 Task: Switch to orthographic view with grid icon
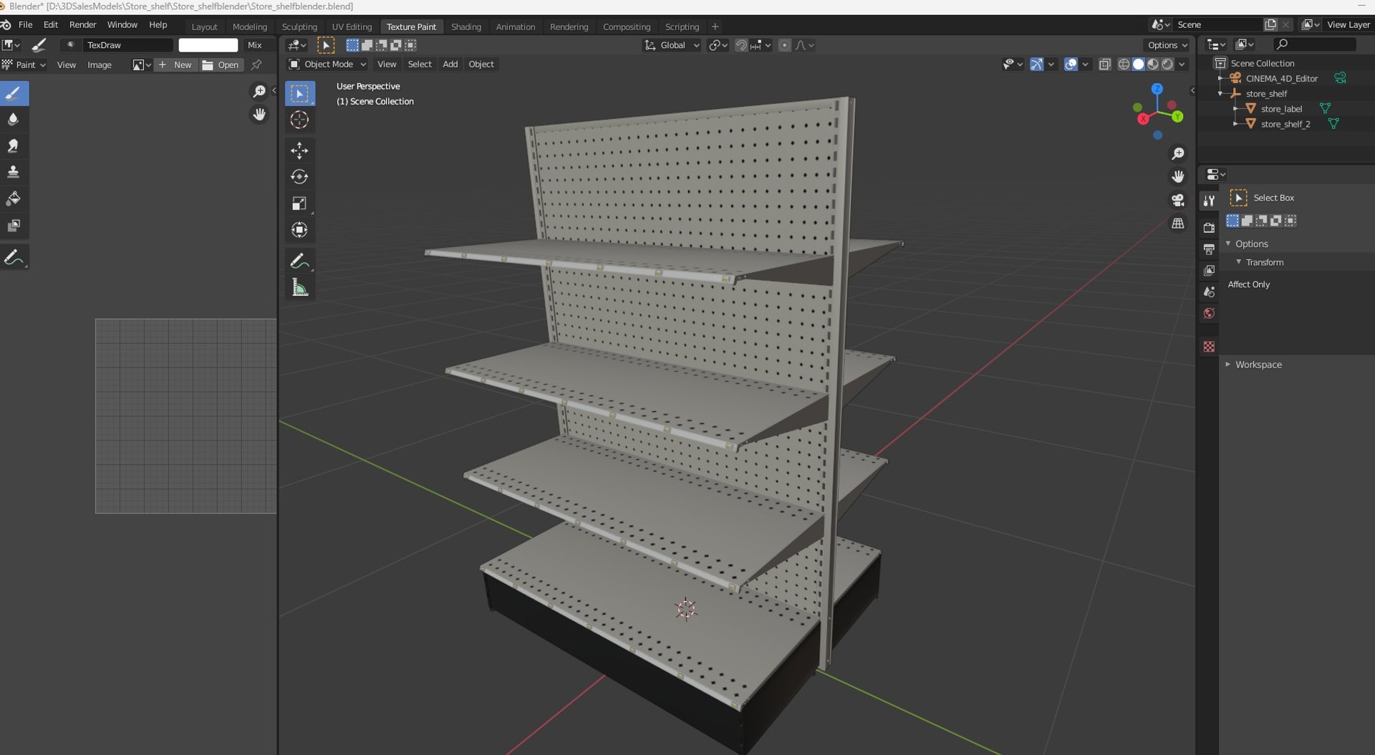[x=1177, y=223]
